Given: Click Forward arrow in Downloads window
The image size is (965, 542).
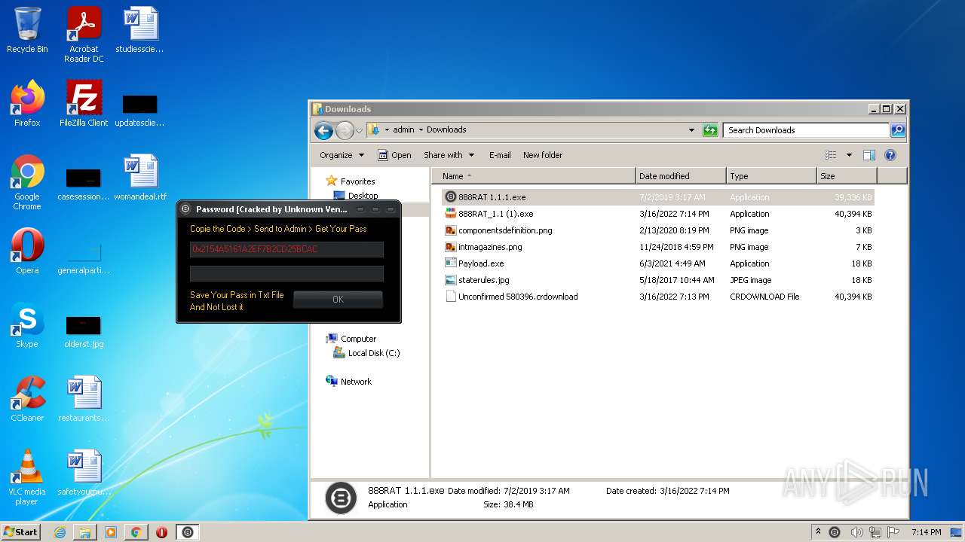Looking at the screenshot, I should (x=345, y=130).
